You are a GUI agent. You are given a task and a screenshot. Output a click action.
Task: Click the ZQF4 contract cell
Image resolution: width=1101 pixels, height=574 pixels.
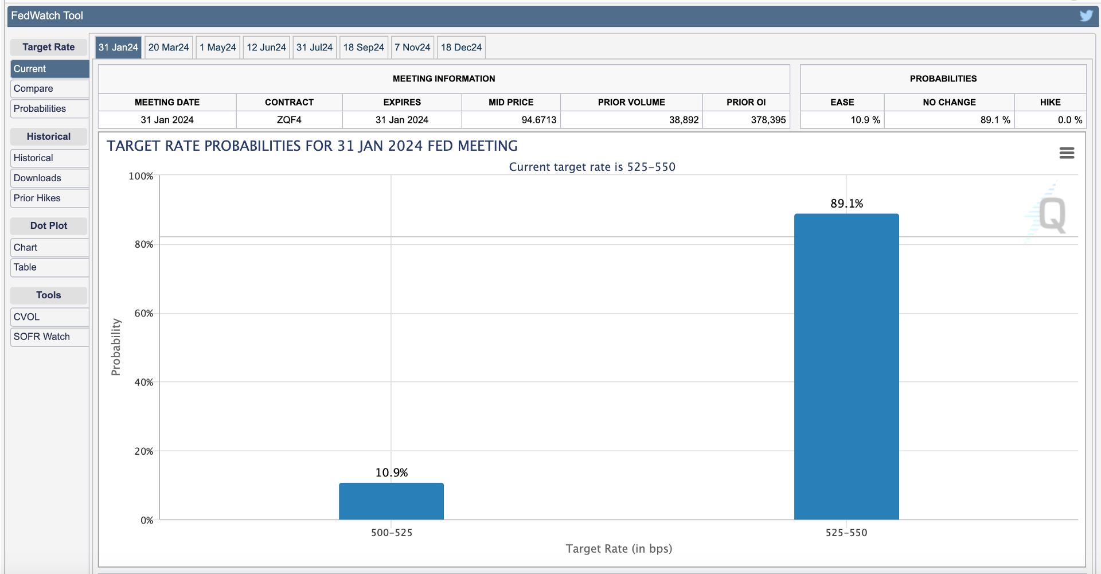[x=289, y=120]
